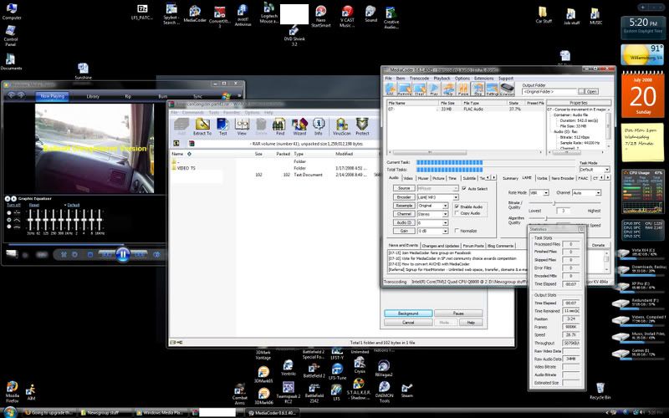This screenshot has height=418, width=669.
Task: Open the Library tab in Media Player
Action: coord(93,96)
